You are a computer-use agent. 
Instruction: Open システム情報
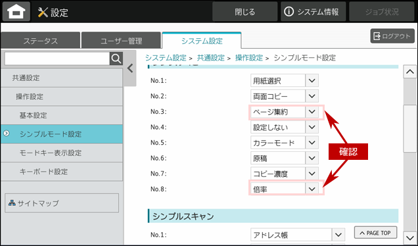click(x=313, y=12)
